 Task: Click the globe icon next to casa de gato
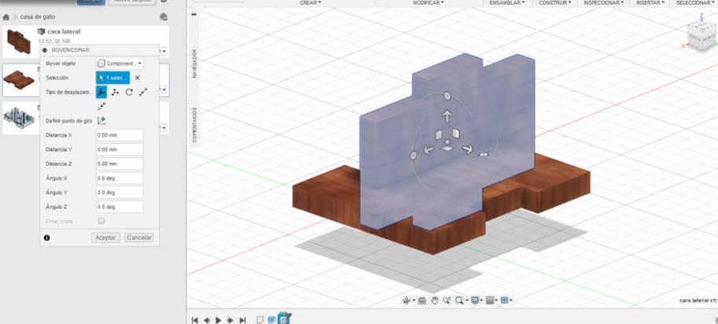pyautogui.click(x=164, y=17)
